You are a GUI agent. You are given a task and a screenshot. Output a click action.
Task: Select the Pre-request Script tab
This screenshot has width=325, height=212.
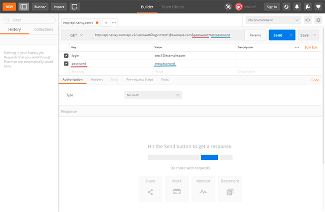(140, 80)
